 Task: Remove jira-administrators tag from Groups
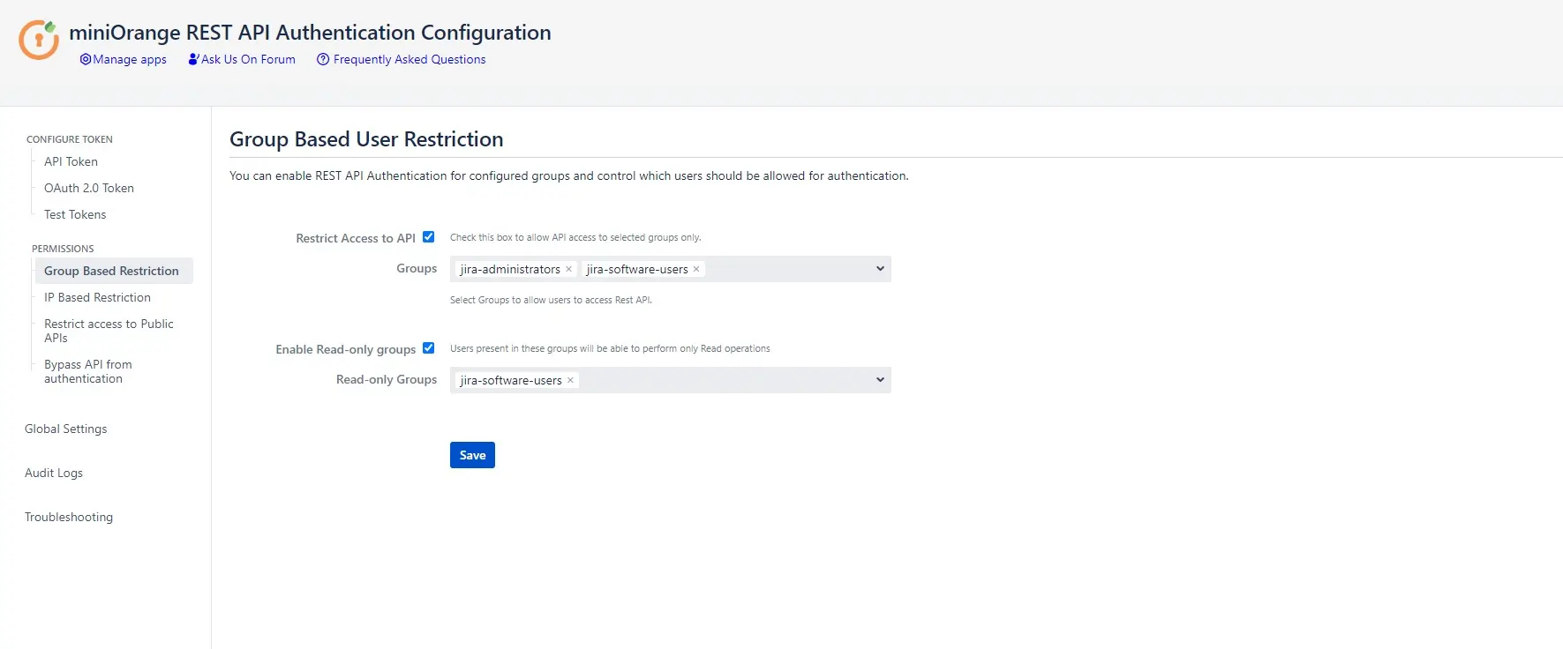coord(568,269)
